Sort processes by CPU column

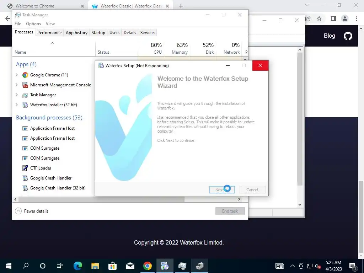pyautogui.click(x=151, y=48)
